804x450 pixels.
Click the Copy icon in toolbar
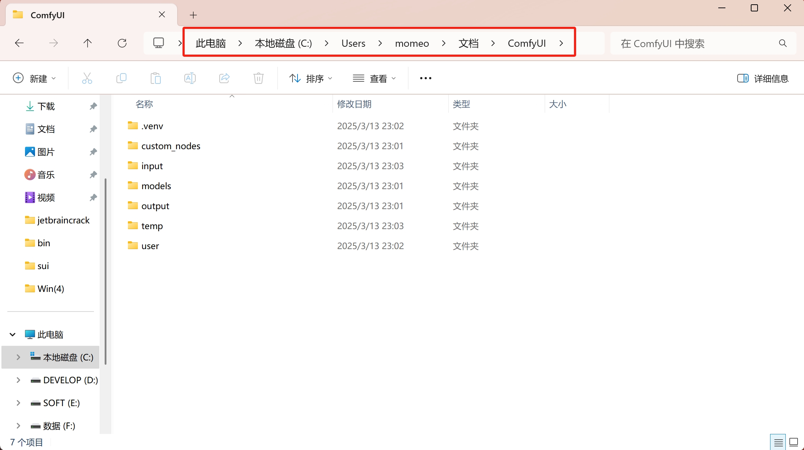(x=121, y=78)
